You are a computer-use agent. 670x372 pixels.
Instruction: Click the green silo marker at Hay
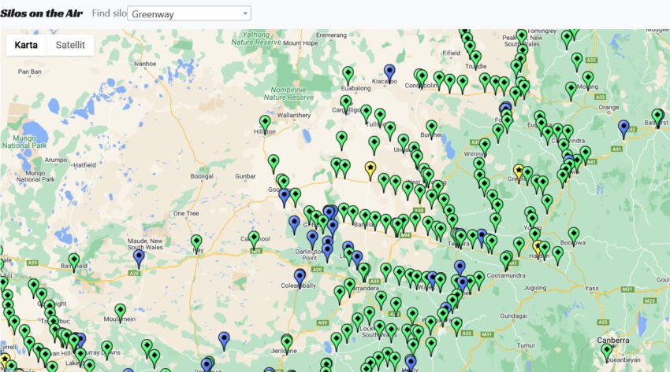[x=196, y=241]
